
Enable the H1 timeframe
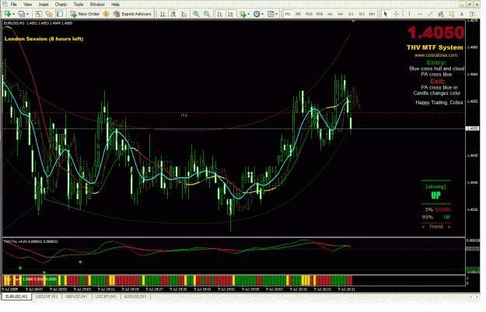330,14
